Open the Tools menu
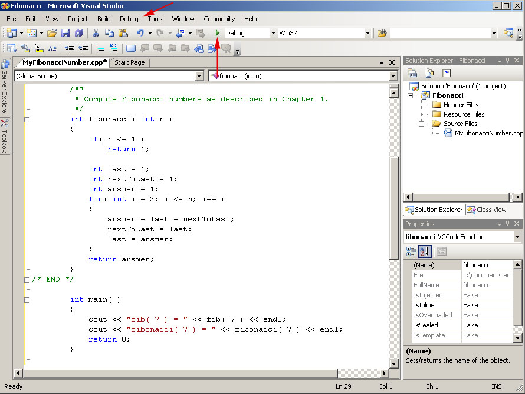This screenshot has width=525, height=394. point(155,19)
